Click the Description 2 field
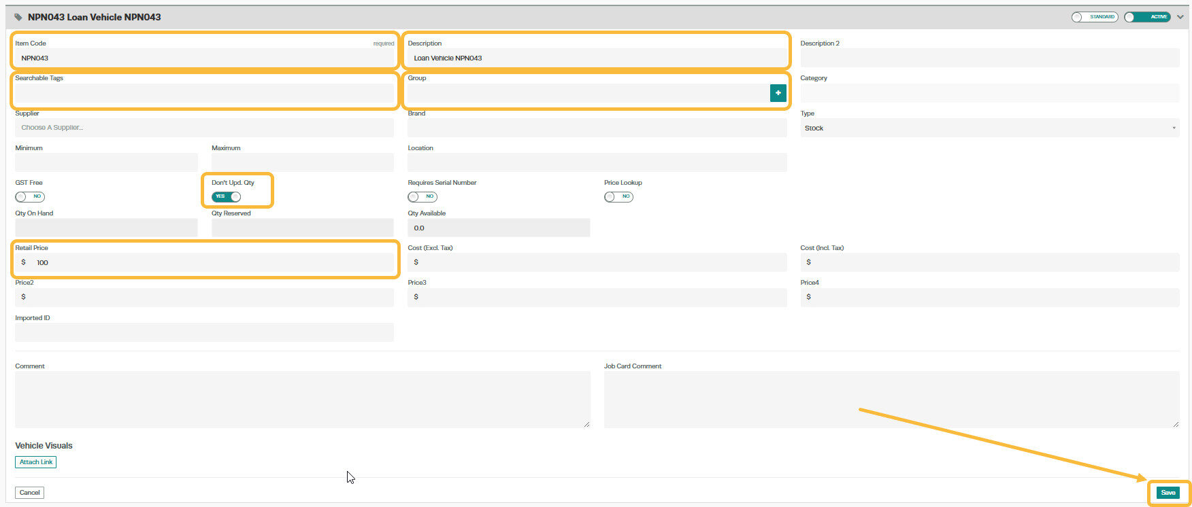Image resolution: width=1192 pixels, height=507 pixels. tap(989, 58)
